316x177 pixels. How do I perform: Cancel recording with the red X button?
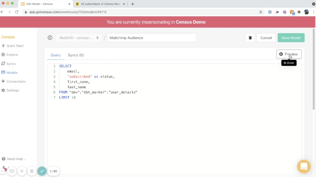point(22,171)
